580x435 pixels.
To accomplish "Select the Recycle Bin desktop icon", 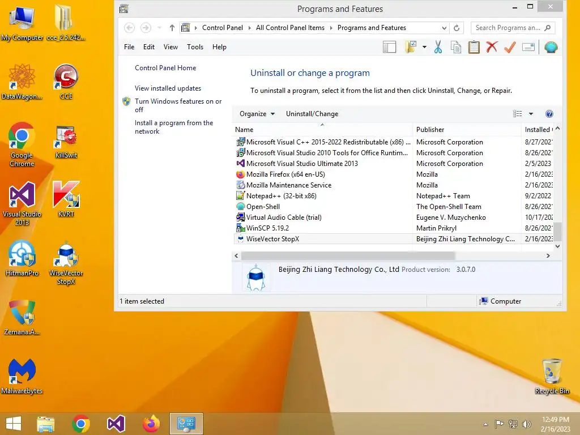I will (x=552, y=376).
